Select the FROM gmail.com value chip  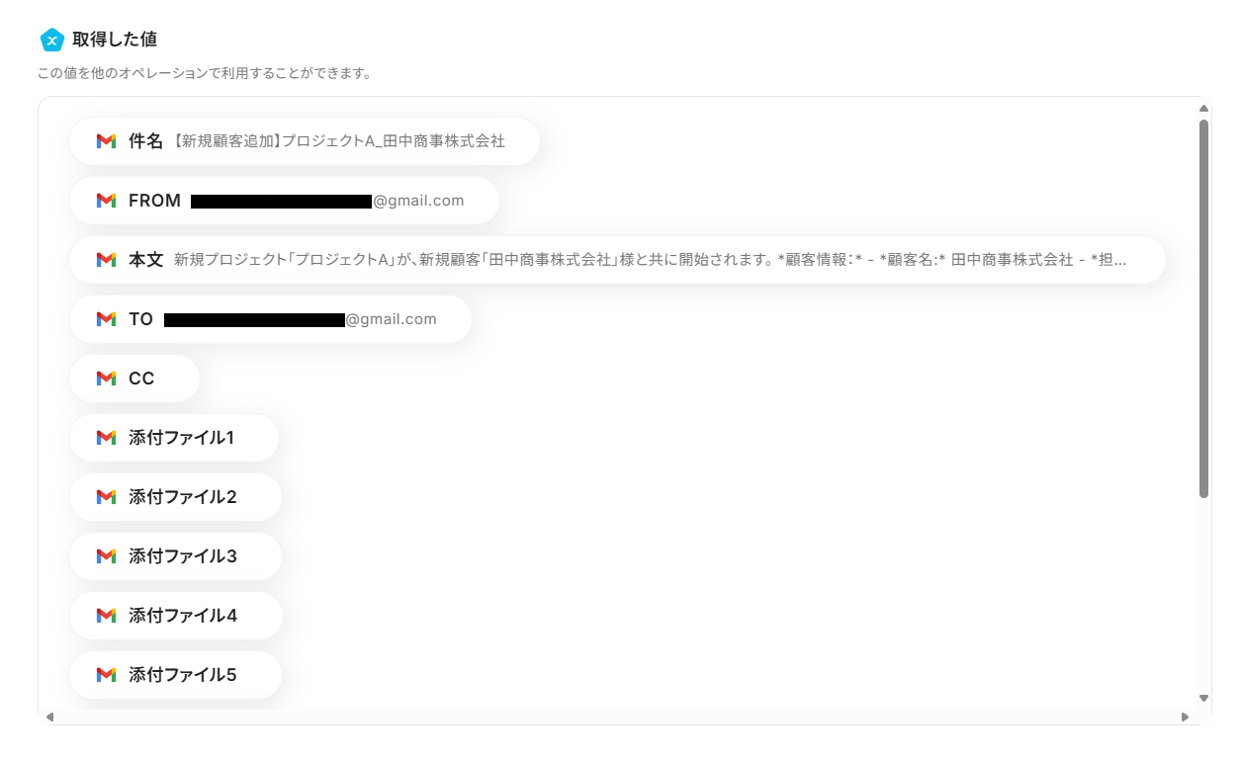(x=284, y=201)
